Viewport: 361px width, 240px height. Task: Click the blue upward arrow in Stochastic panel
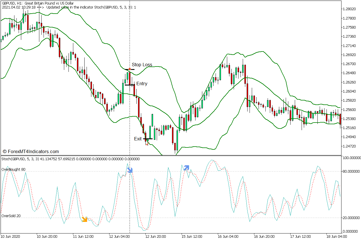pos(186,168)
